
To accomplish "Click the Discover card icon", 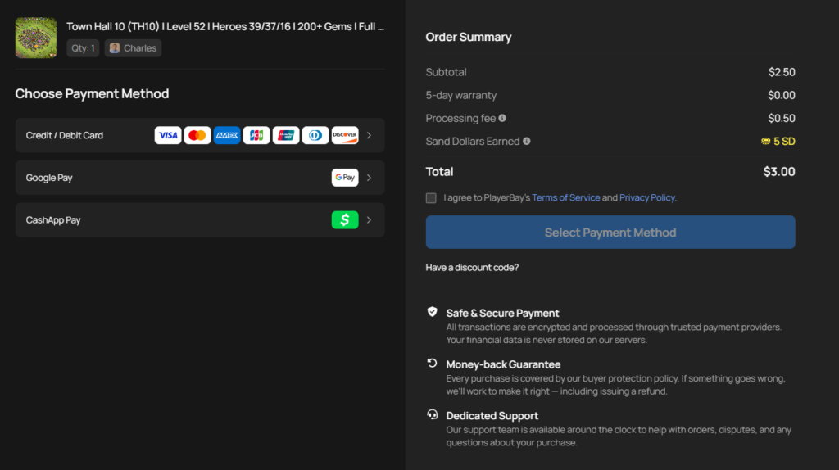I will (x=345, y=135).
